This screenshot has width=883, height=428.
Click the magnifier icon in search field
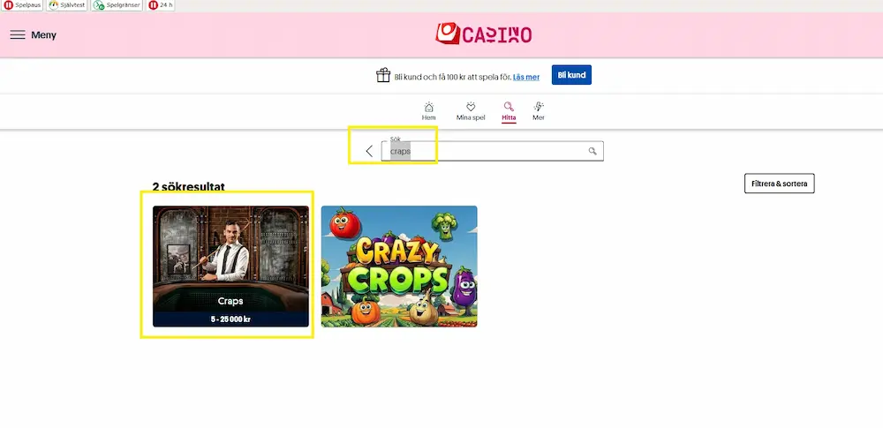click(x=592, y=151)
